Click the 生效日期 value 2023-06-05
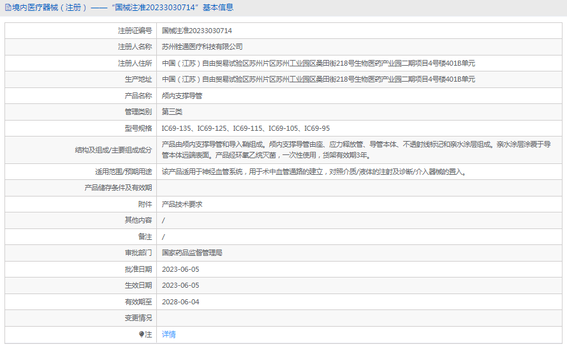Image resolution: width=567 pixels, height=349 pixels. [x=180, y=285]
